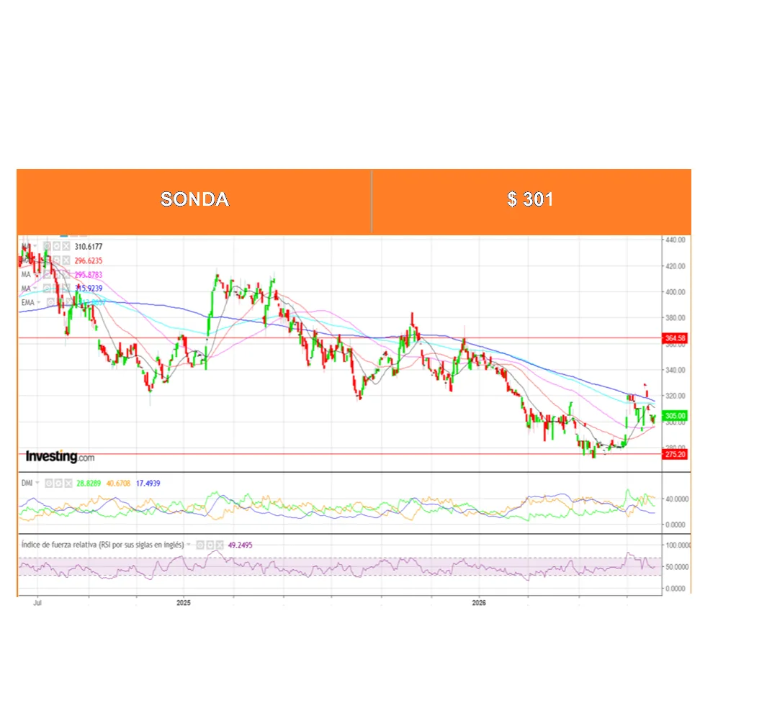The height and width of the screenshot is (708, 772).
Task: Click the MA value 310.6177
Action: (89, 247)
